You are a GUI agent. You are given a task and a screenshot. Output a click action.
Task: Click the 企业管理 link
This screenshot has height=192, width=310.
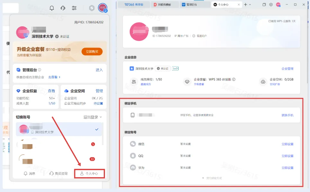(x=288, y=69)
